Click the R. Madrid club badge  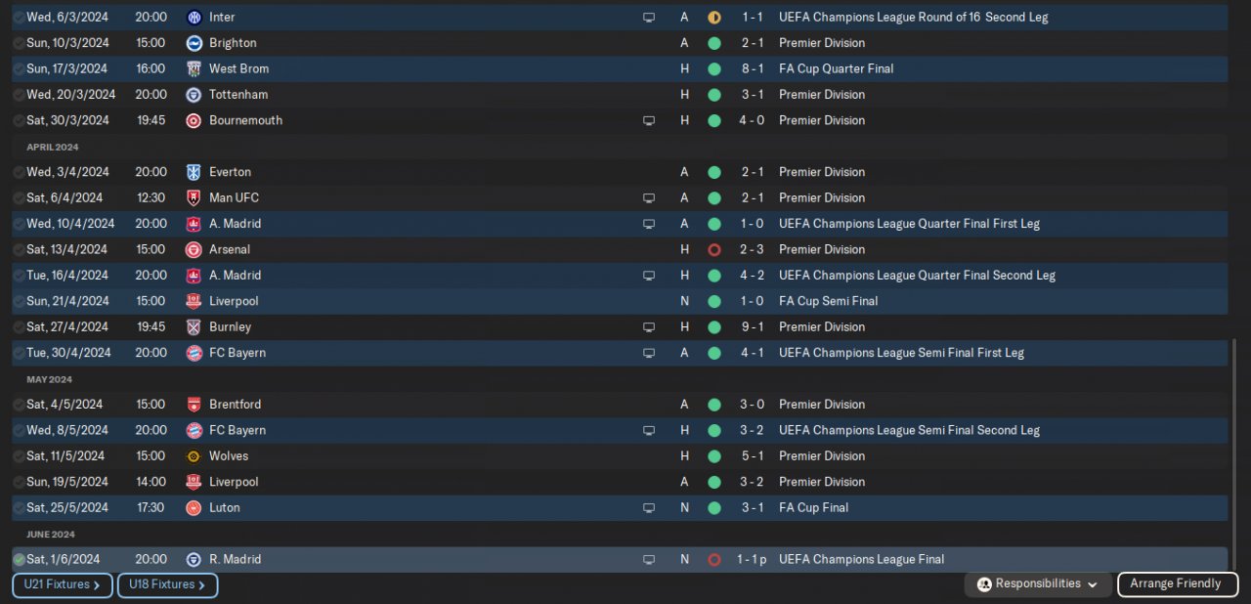(194, 560)
